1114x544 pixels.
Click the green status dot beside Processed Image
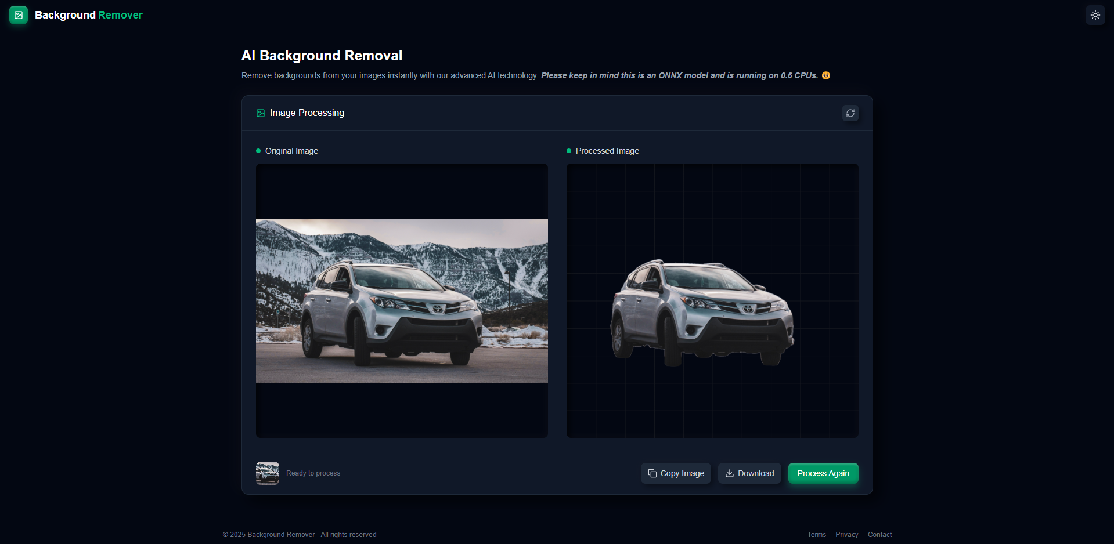(568, 151)
